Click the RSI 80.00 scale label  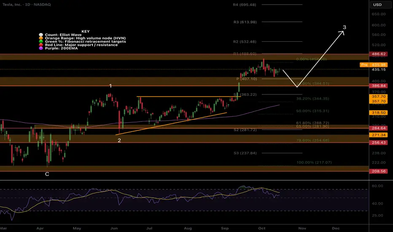378,186
